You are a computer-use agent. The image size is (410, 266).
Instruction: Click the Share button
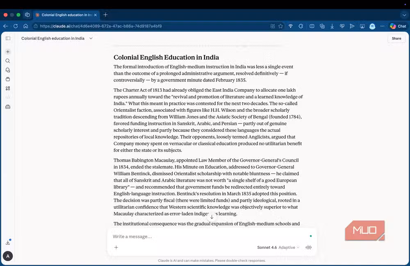pyautogui.click(x=396, y=38)
